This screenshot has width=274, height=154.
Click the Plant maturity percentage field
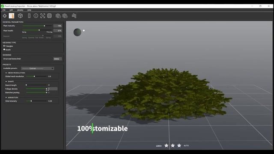(x=57, y=26)
